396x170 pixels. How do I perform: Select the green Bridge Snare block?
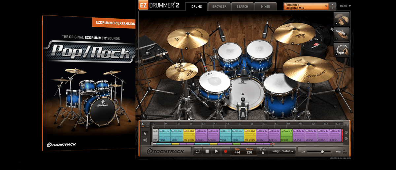[286, 135]
